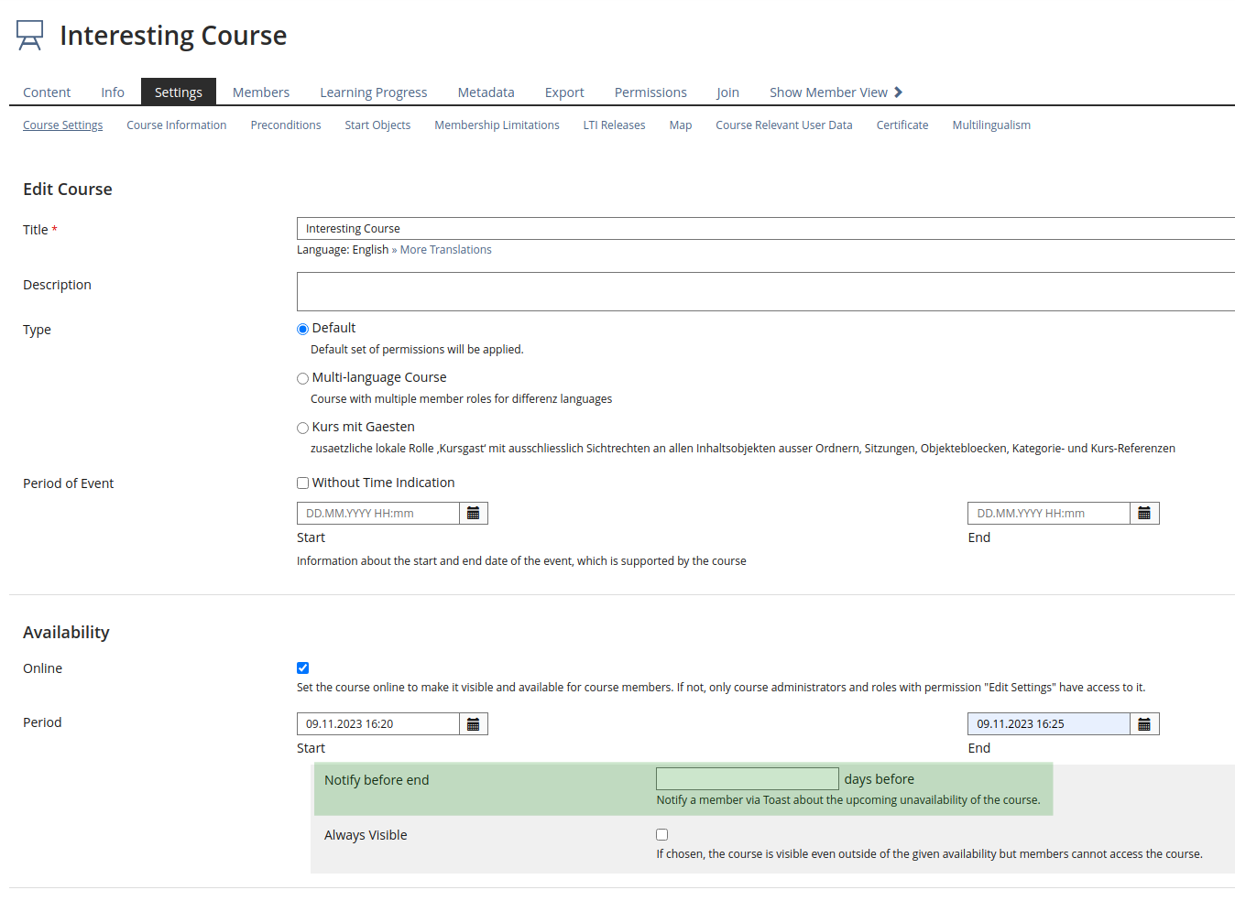
Task: Open calendar for availability period Start
Action: pyautogui.click(x=473, y=724)
